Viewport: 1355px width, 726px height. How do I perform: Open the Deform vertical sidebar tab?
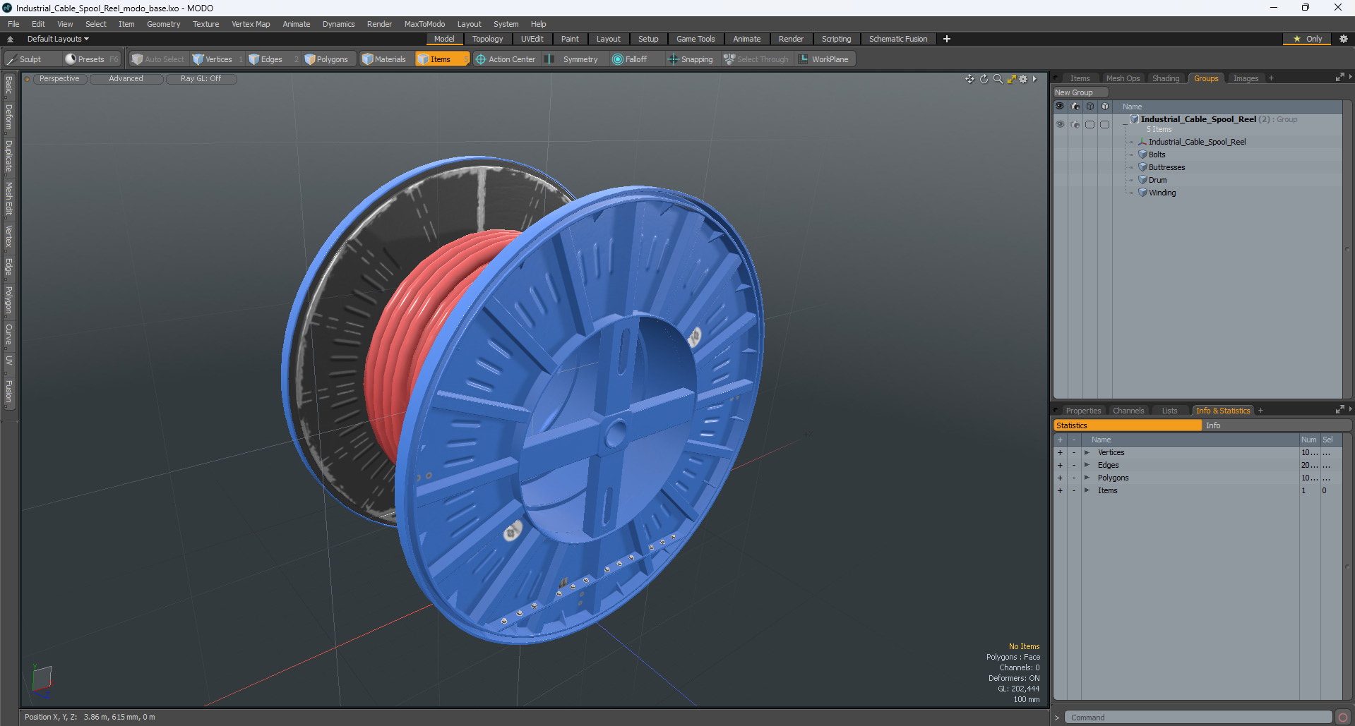pos(8,117)
